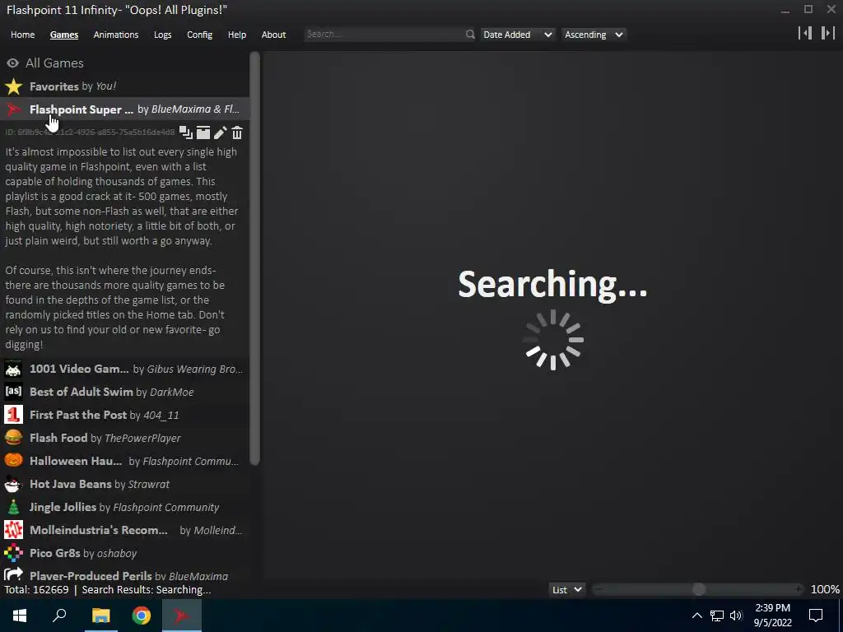Click the zoom slider plus end

799,589
